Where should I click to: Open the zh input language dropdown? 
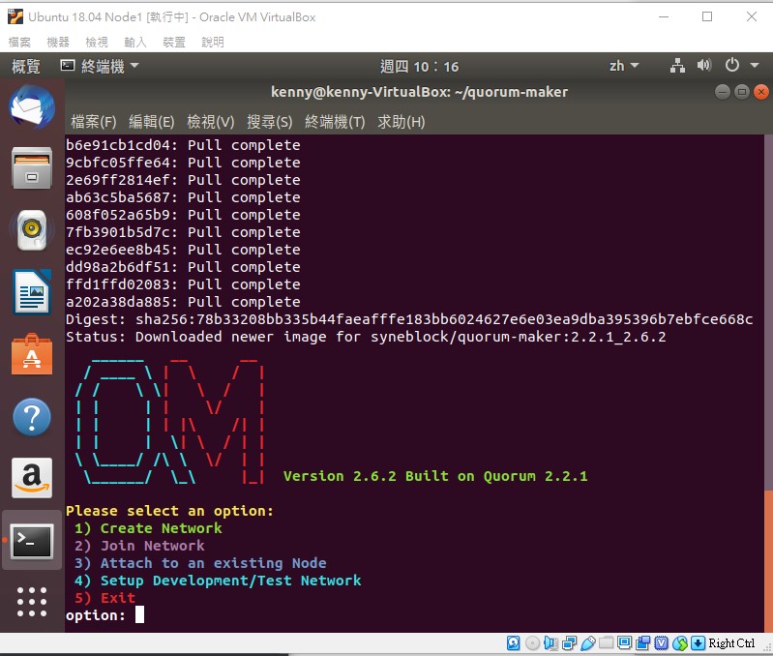pos(624,66)
